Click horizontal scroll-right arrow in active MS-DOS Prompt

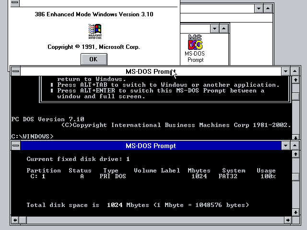(x=288, y=220)
